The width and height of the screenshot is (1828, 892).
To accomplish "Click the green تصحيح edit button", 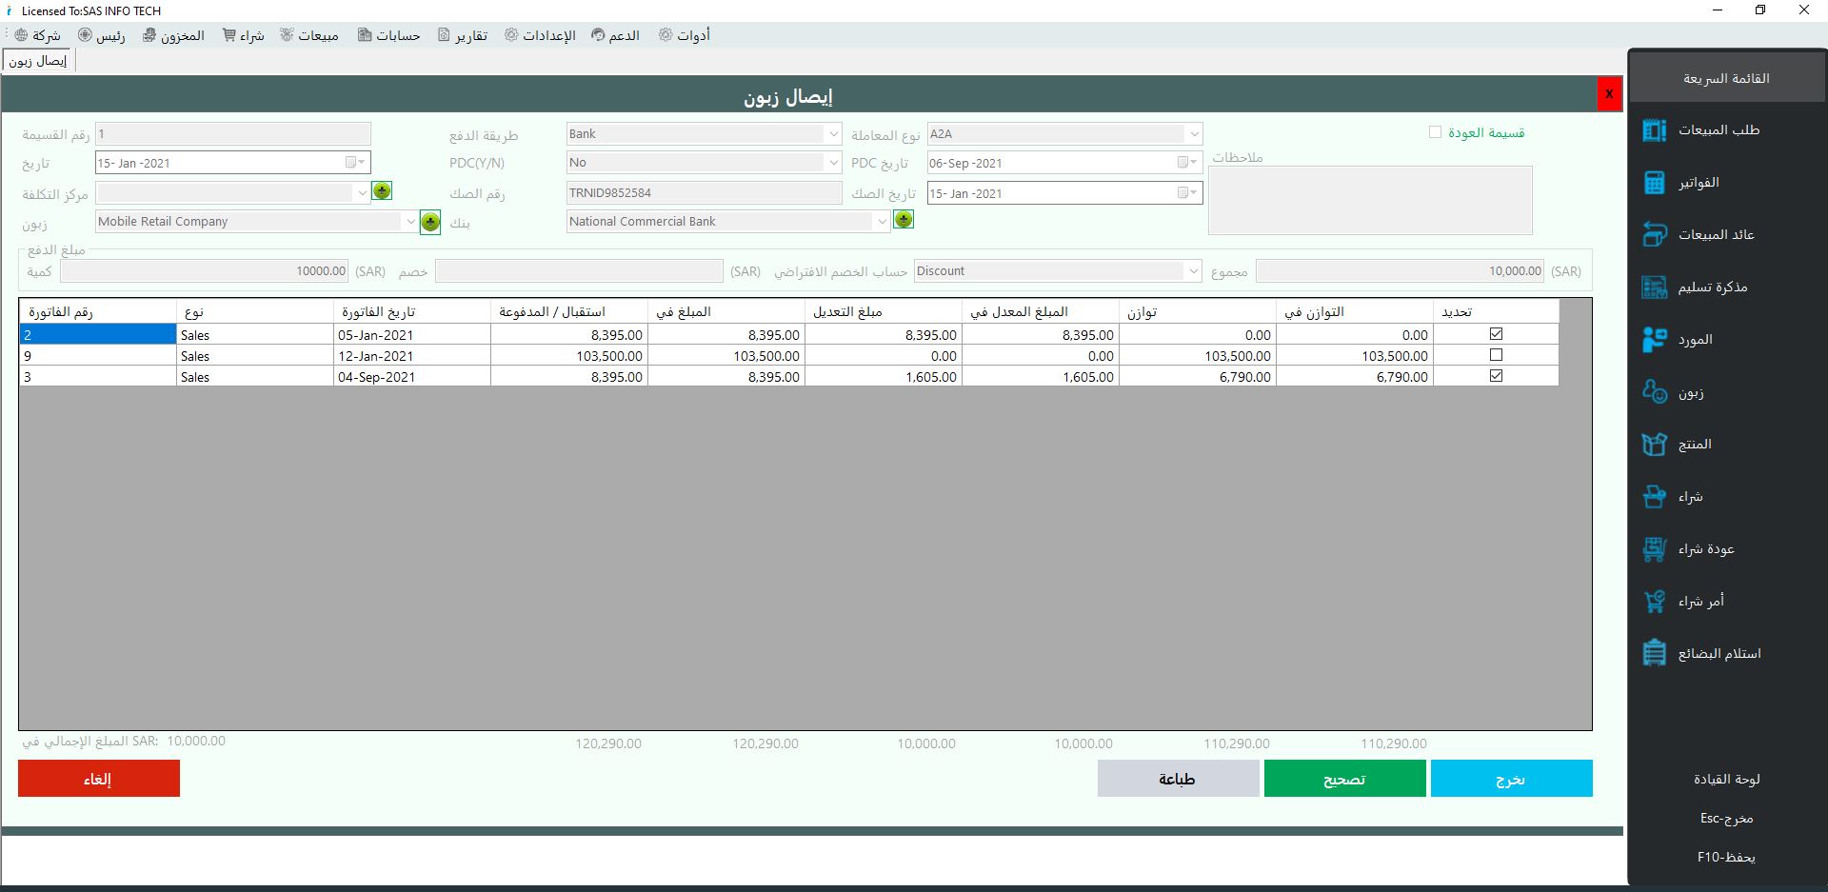I will (x=1344, y=779).
